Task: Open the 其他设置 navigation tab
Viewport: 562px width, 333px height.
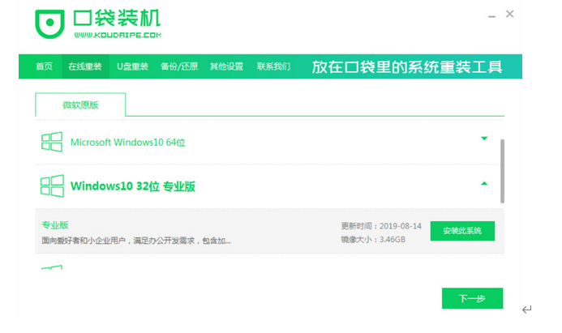Action: 226,66
